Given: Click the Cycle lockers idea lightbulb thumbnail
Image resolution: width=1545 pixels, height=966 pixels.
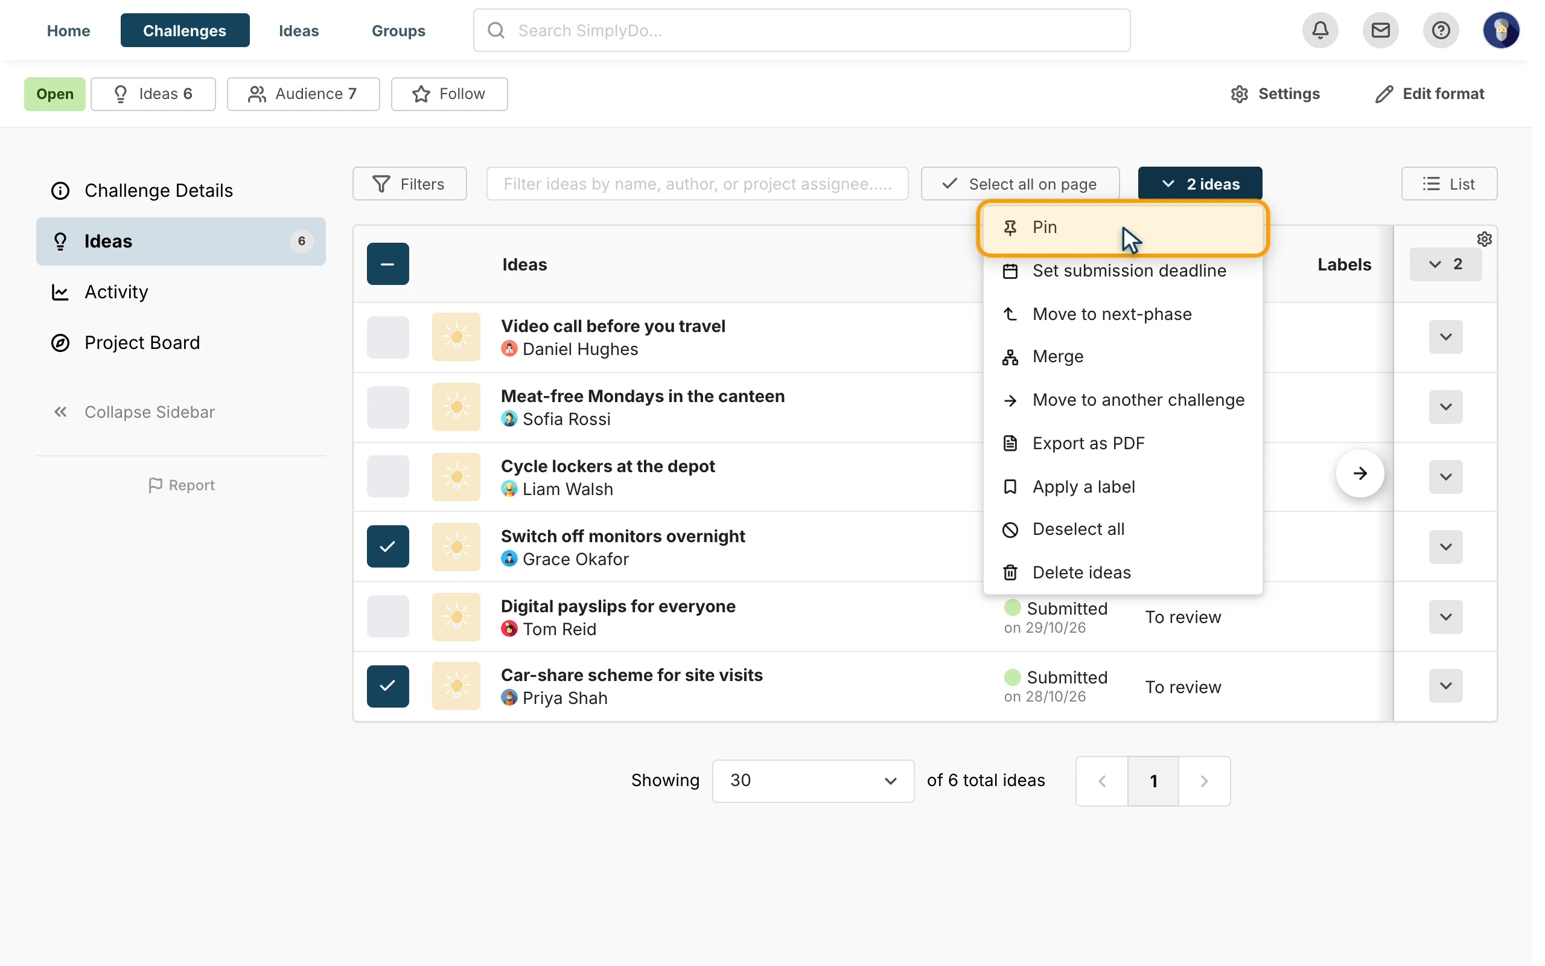Looking at the screenshot, I should point(456,476).
